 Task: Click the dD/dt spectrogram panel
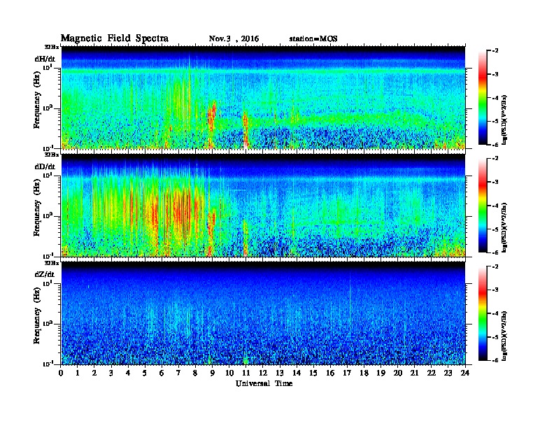click(263, 206)
